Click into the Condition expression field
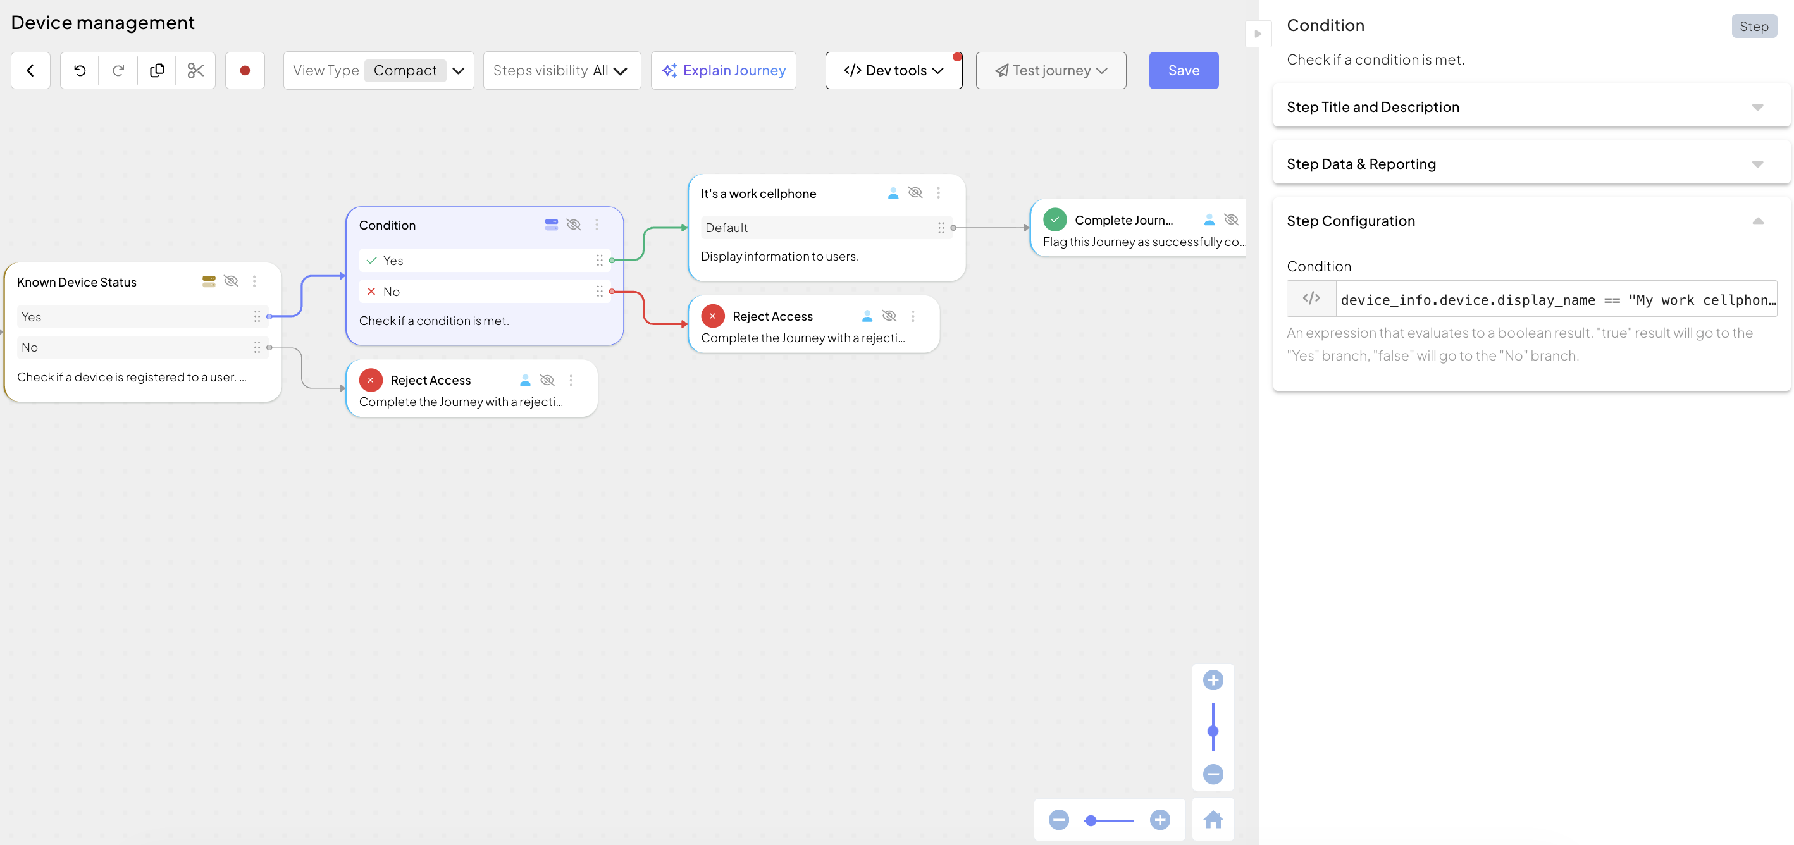The width and height of the screenshot is (1794, 845). (x=1556, y=299)
